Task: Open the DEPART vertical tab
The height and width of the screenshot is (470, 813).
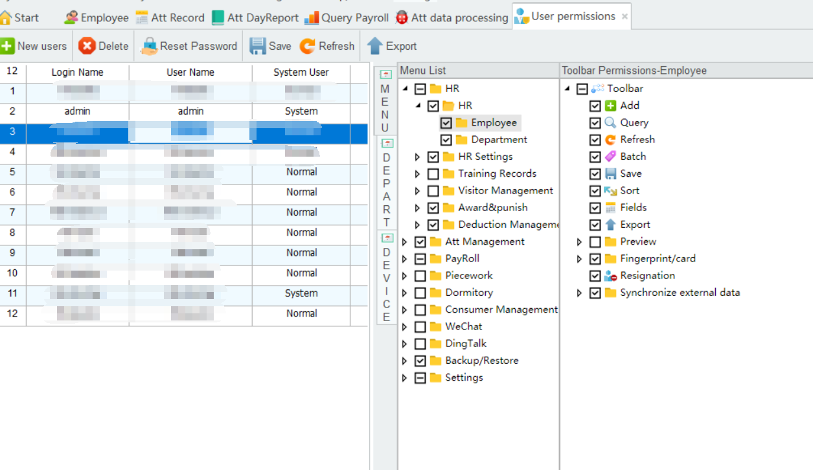Action: (386, 183)
